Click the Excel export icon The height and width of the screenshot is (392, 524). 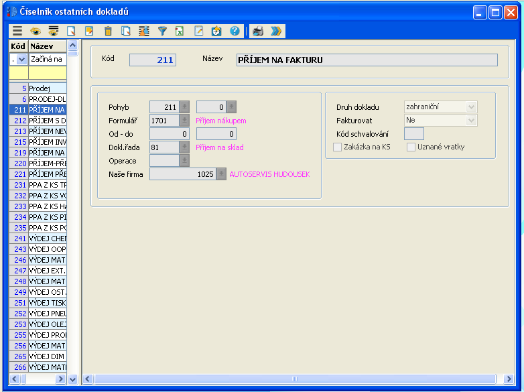tap(180, 31)
